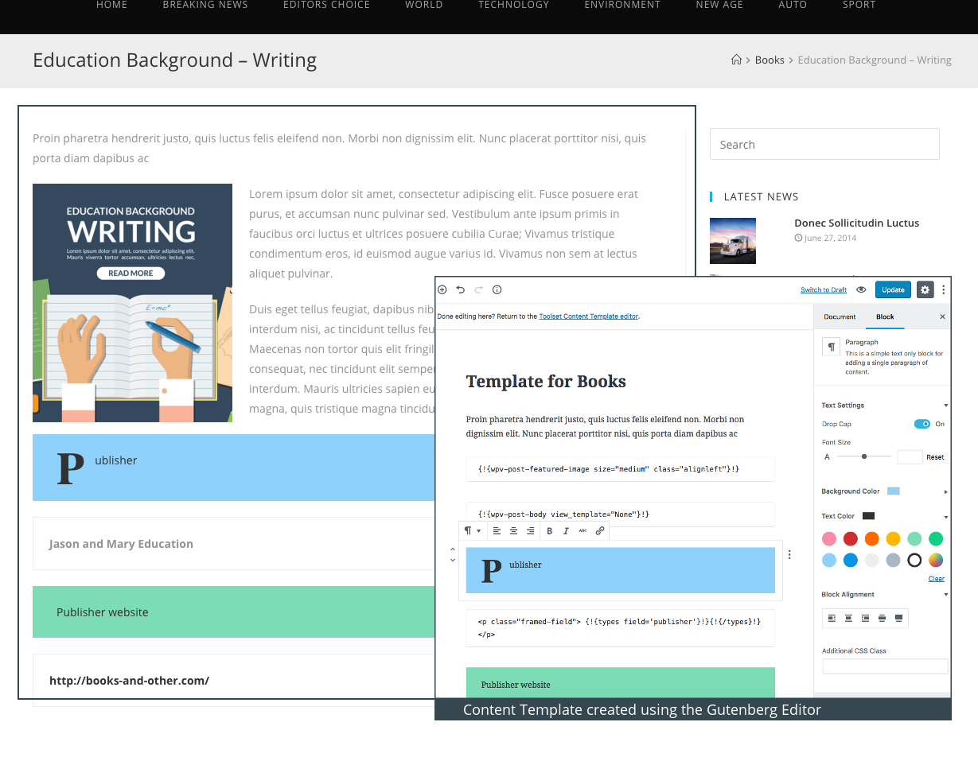Open the ENVIRONMENT menu item
978x757 pixels.
[x=622, y=5]
